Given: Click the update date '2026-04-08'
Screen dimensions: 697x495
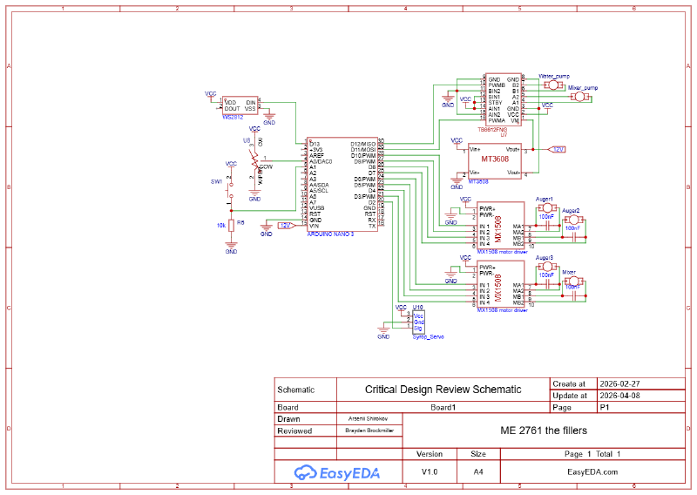Looking at the screenshot, I should click(619, 396).
